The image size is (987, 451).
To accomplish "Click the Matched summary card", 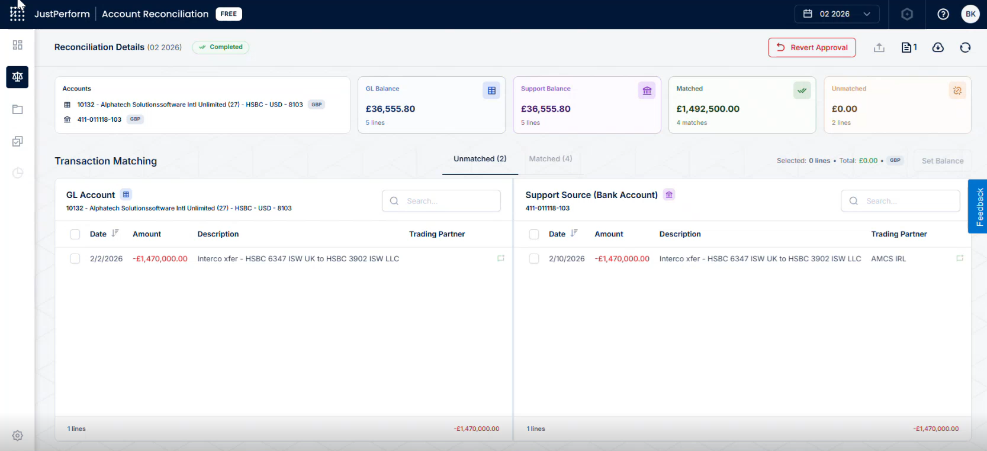I will click(742, 105).
